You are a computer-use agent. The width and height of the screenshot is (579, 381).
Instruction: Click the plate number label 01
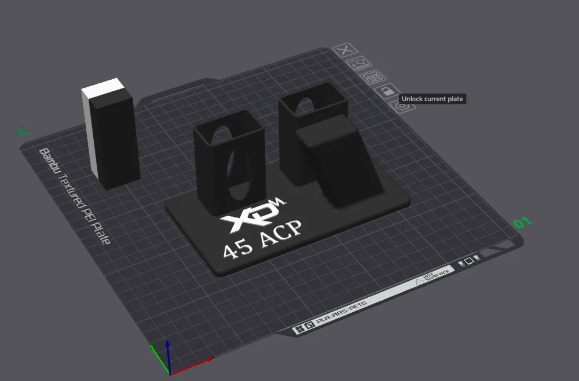click(522, 223)
